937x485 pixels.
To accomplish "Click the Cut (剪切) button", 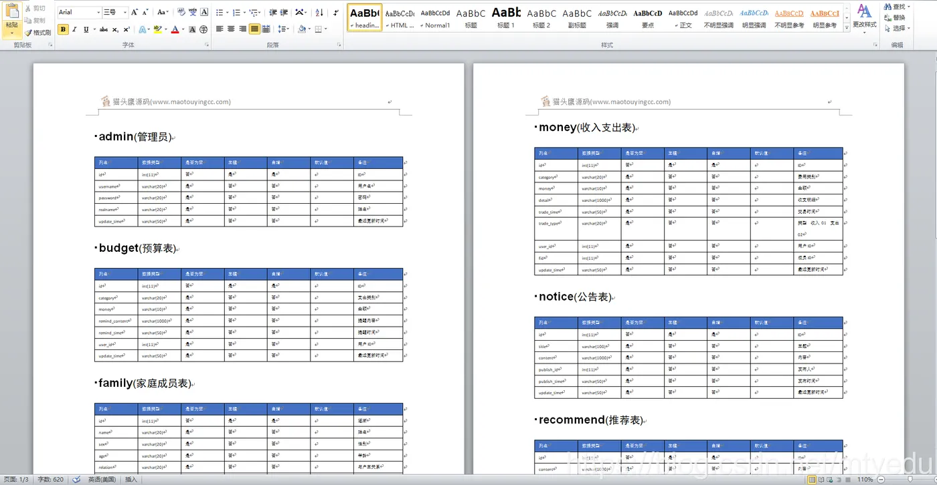I will [35, 9].
